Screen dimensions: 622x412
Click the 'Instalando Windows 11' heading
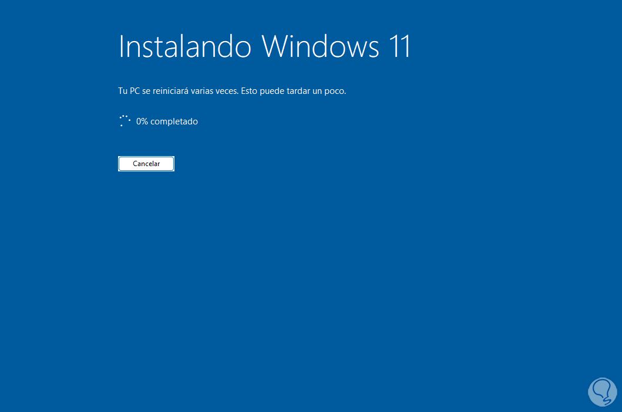(x=264, y=46)
